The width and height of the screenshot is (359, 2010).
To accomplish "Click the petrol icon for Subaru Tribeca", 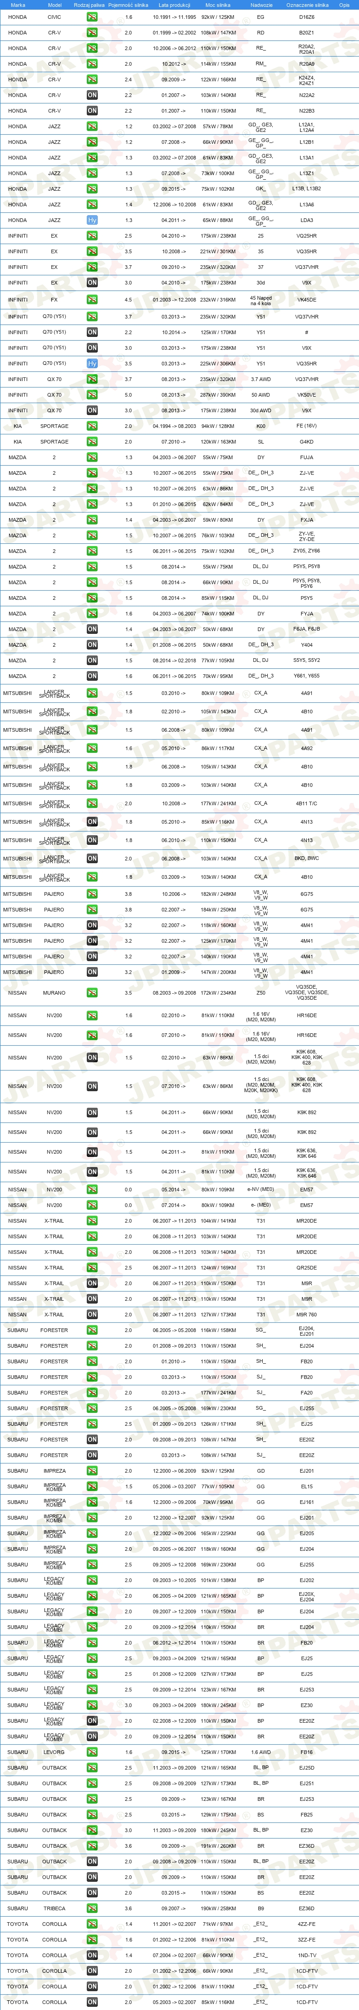I will click(92, 1908).
